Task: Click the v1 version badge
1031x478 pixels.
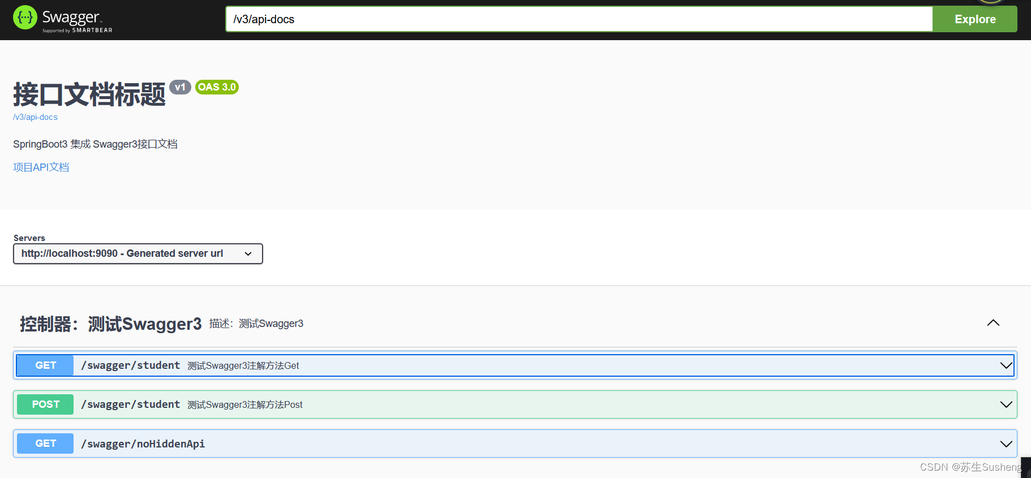Action: (180, 87)
